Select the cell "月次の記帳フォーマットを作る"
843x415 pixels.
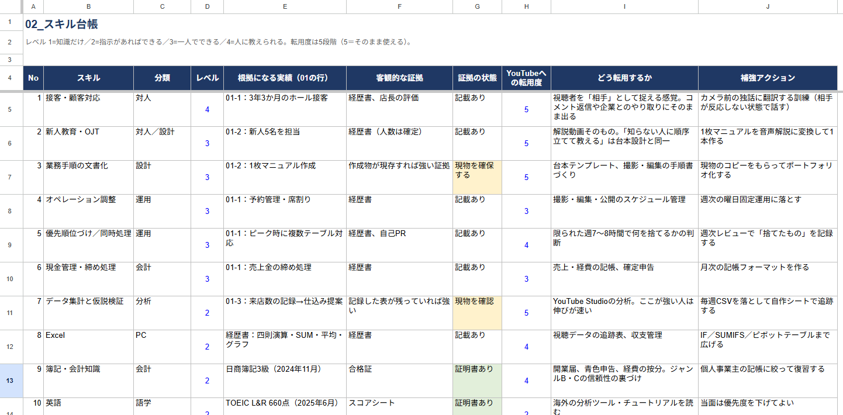click(x=768, y=279)
